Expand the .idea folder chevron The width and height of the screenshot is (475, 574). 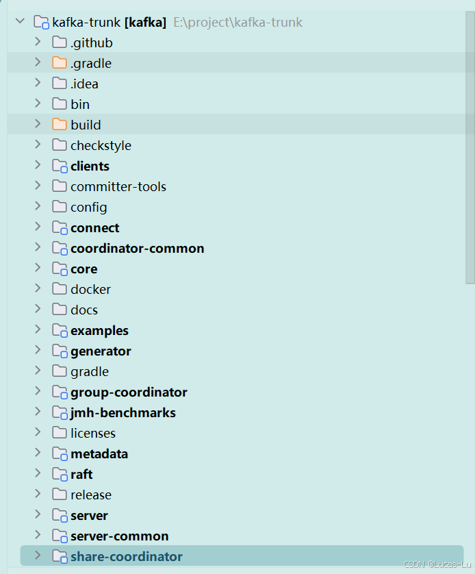click(38, 83)
